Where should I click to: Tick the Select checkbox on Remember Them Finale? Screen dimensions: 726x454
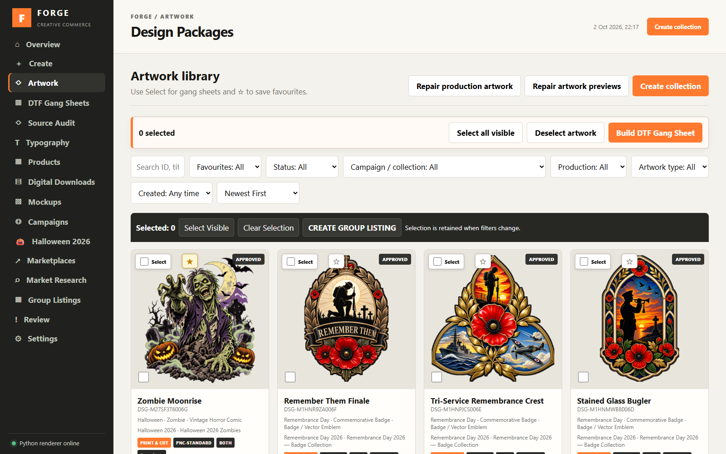coord(291,262)
